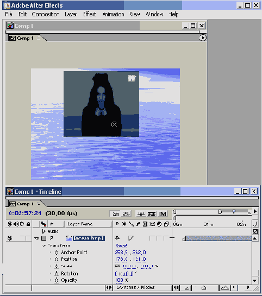Click the Reset link for Transform

tap(121, 245)
